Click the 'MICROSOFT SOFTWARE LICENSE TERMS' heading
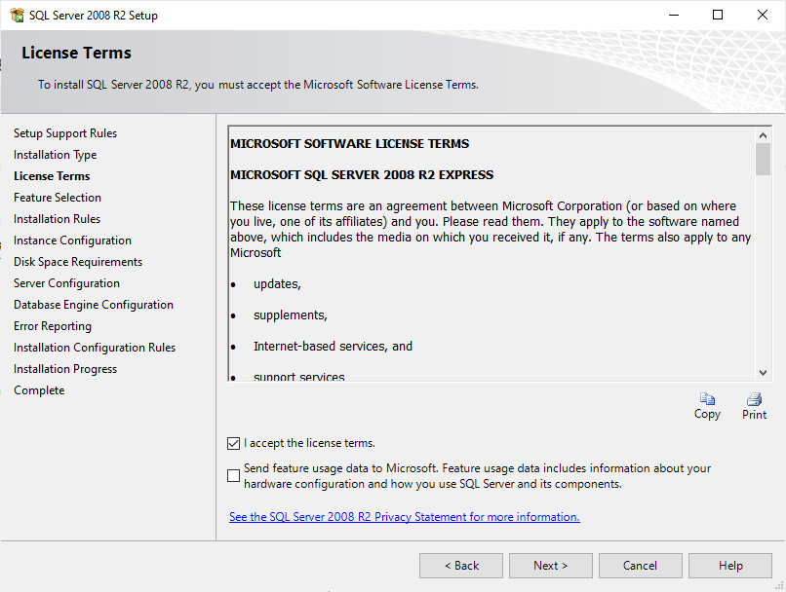Viewport: 786px width, 592px height. point(349,144)
